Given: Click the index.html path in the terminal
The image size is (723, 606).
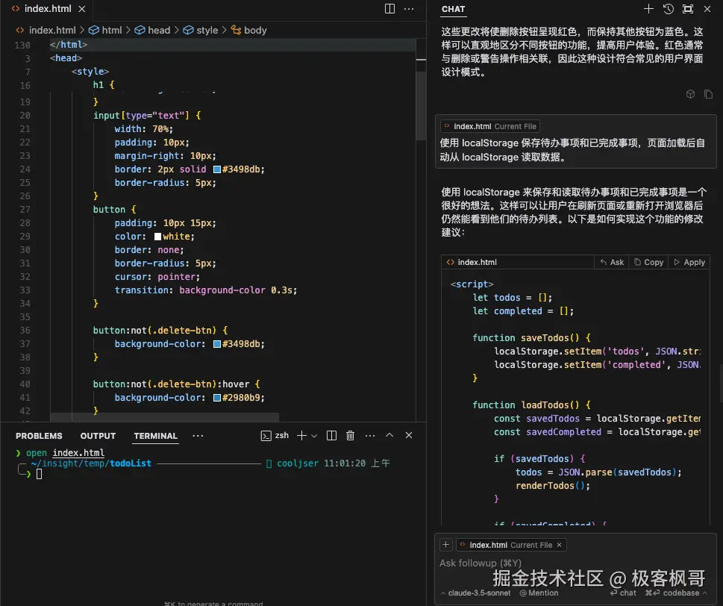Looking at the screenshot, I should (x=78, y=453).
